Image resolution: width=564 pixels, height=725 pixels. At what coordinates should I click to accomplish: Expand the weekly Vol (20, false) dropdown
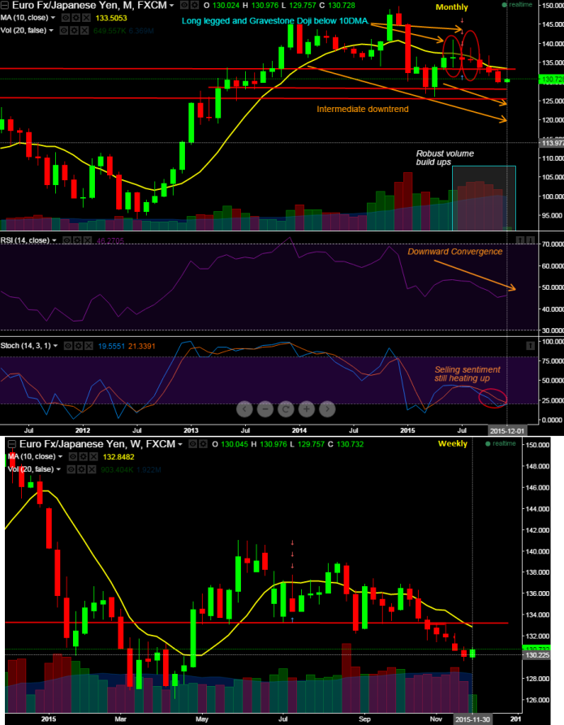coord(58,469)
